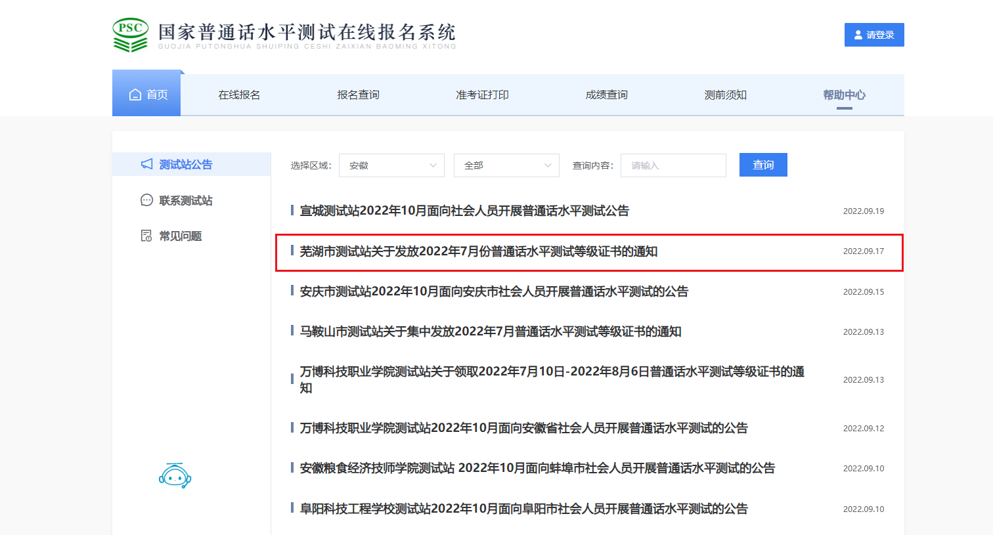Click the megaphone icon beside 测试站公告
Viewport: 993px width, 535px height.
pyautogui.click(x=147, y=164)
